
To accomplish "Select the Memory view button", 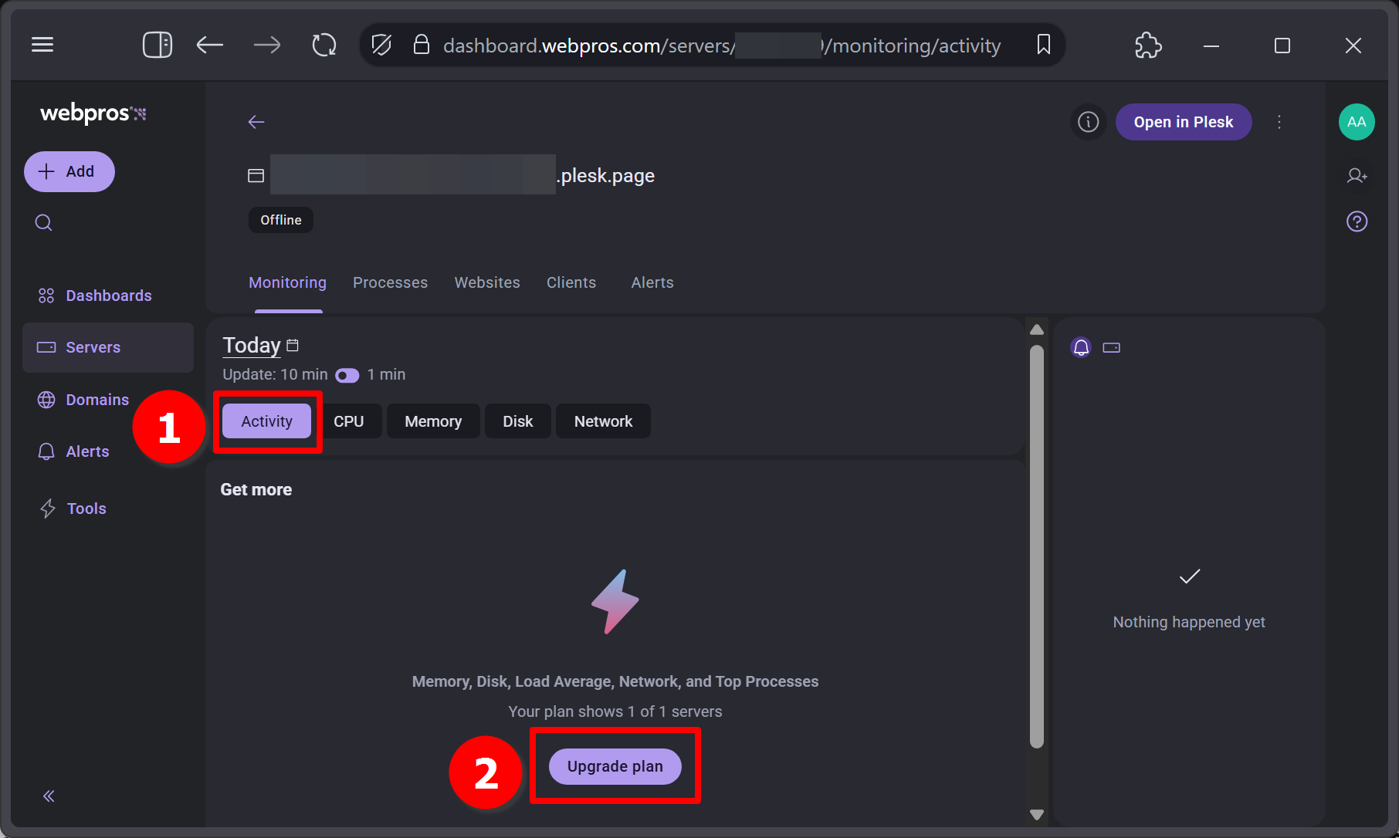I will tap(433, 421).
